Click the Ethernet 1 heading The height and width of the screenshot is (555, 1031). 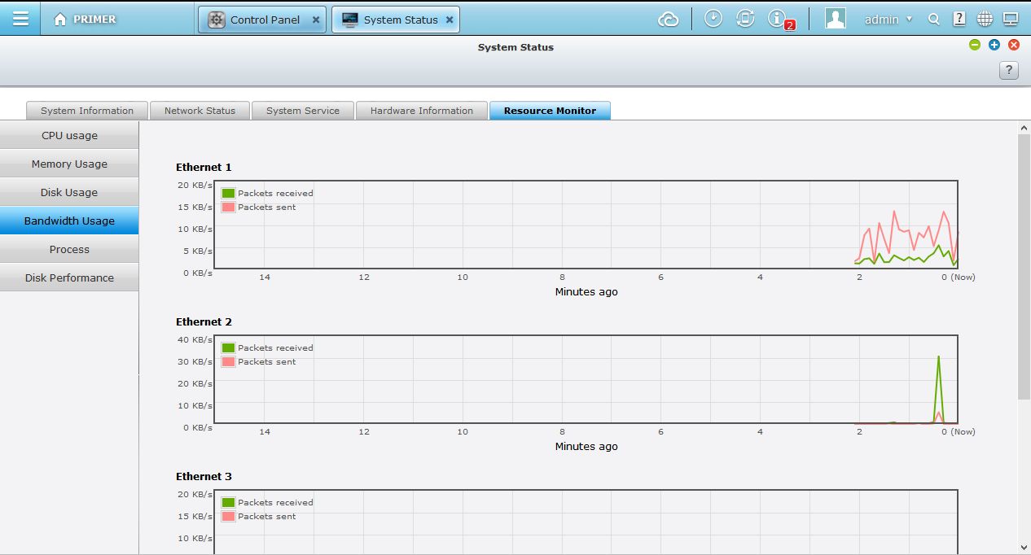tap(204, 168)
